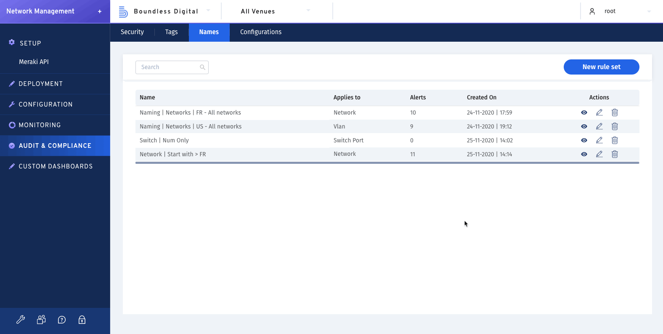Screen dimensions: 663x334
Task: View the 'Naming | Networks | US' rule set
Action: click(x=584, y=126)
